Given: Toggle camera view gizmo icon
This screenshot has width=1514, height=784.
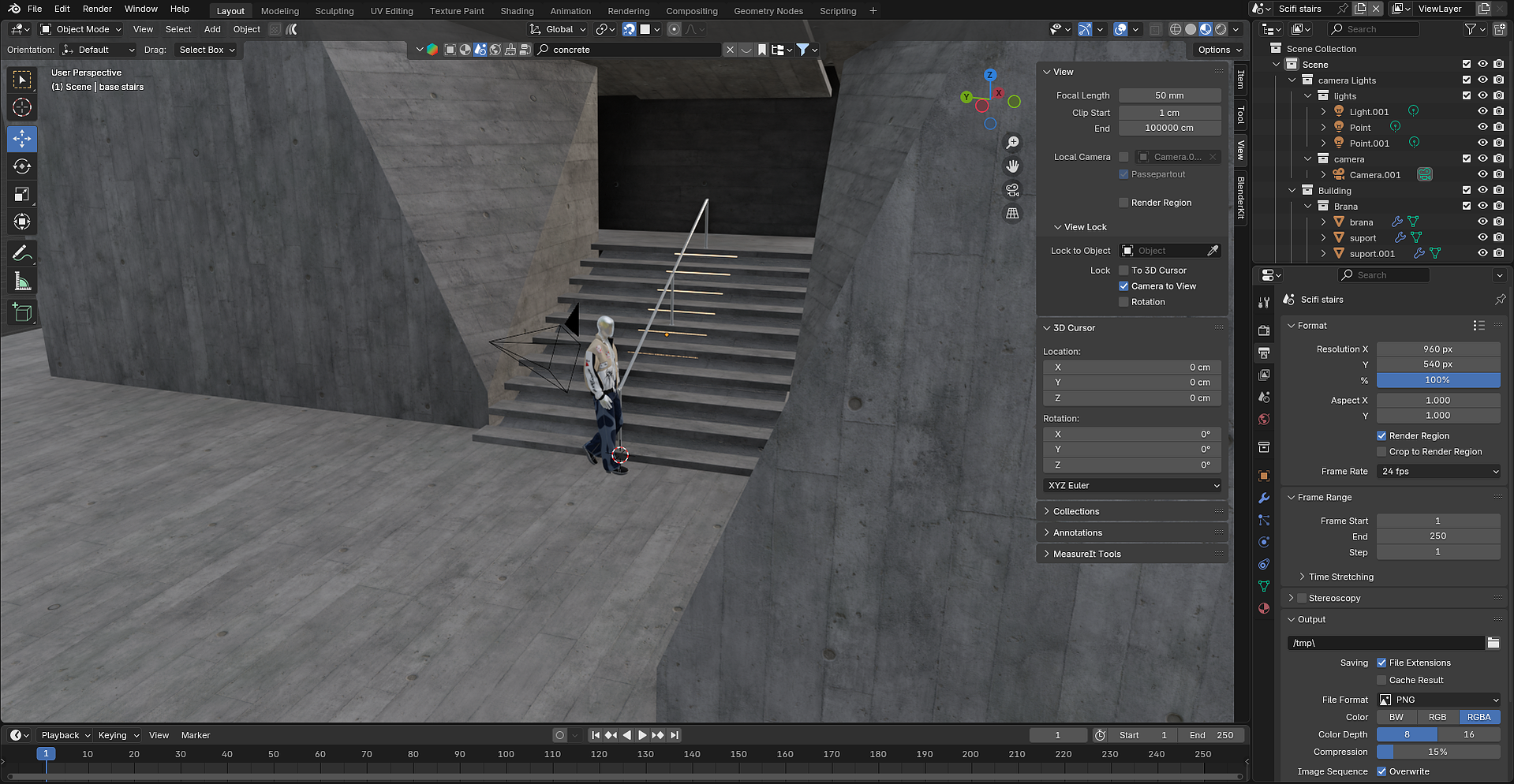Looking at the screenshot, I should [x=1012, y=190].
